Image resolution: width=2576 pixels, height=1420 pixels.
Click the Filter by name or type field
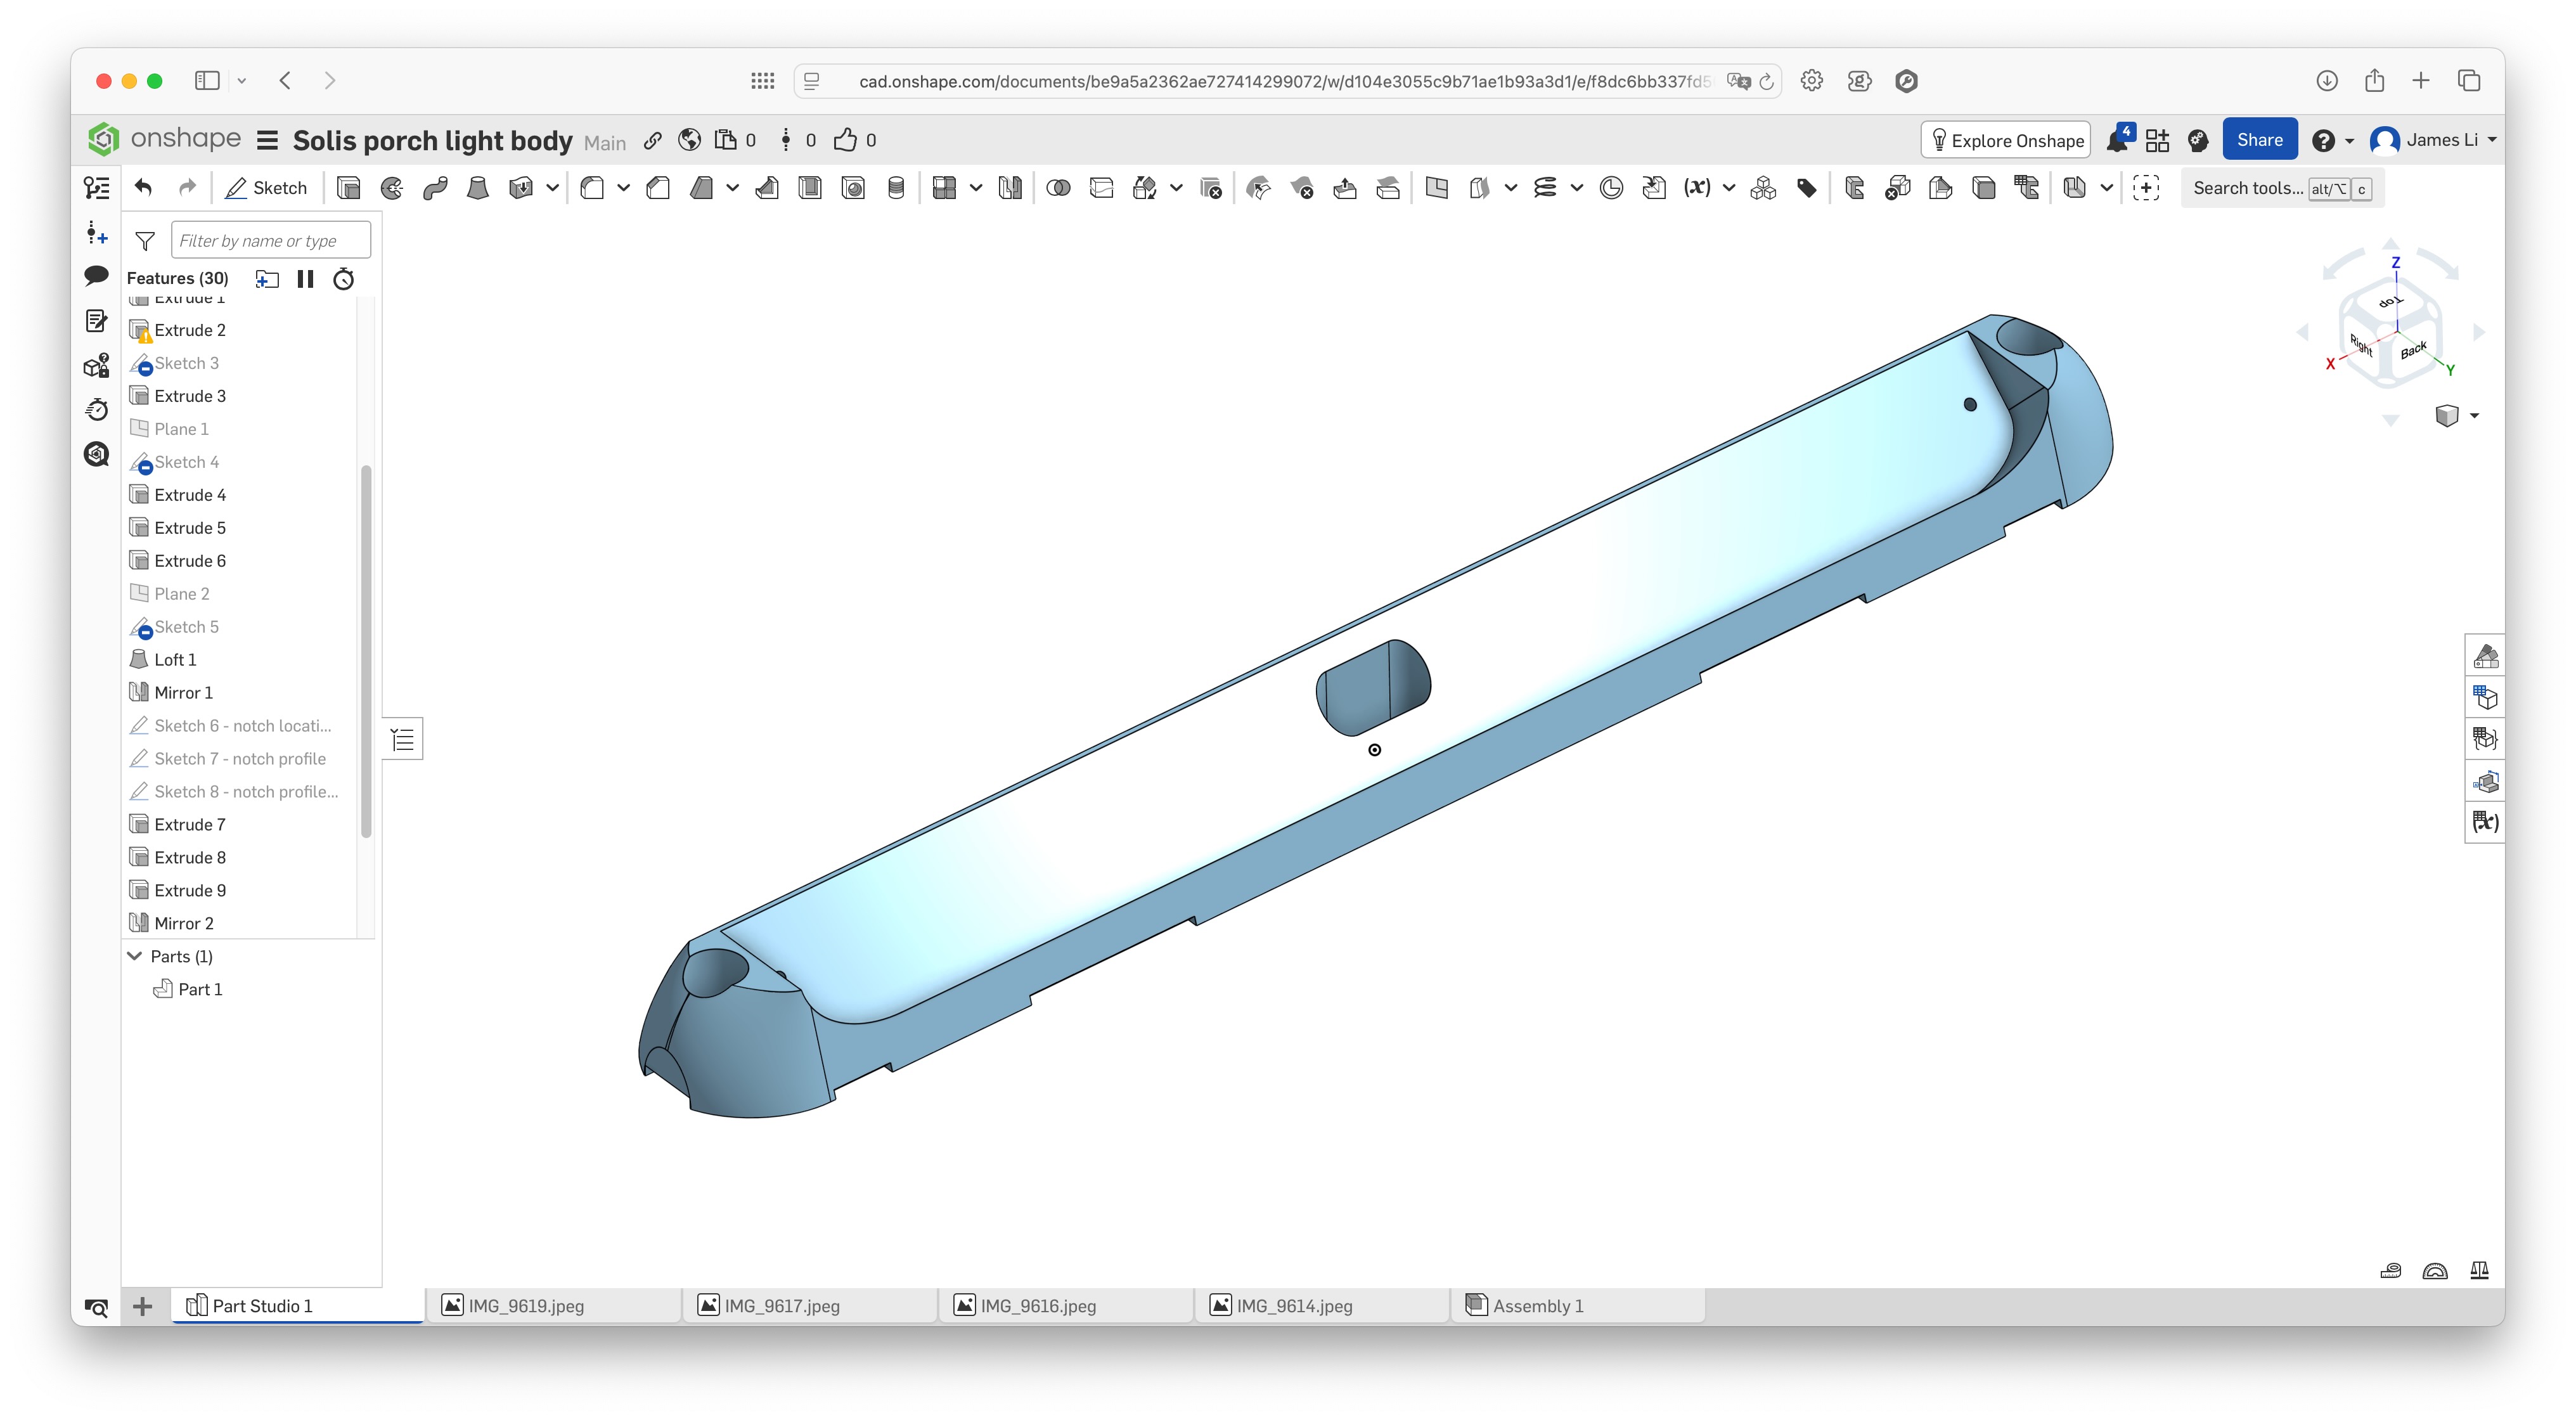point(270,241)
